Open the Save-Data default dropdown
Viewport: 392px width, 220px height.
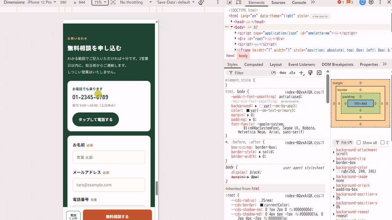[175, 2]
